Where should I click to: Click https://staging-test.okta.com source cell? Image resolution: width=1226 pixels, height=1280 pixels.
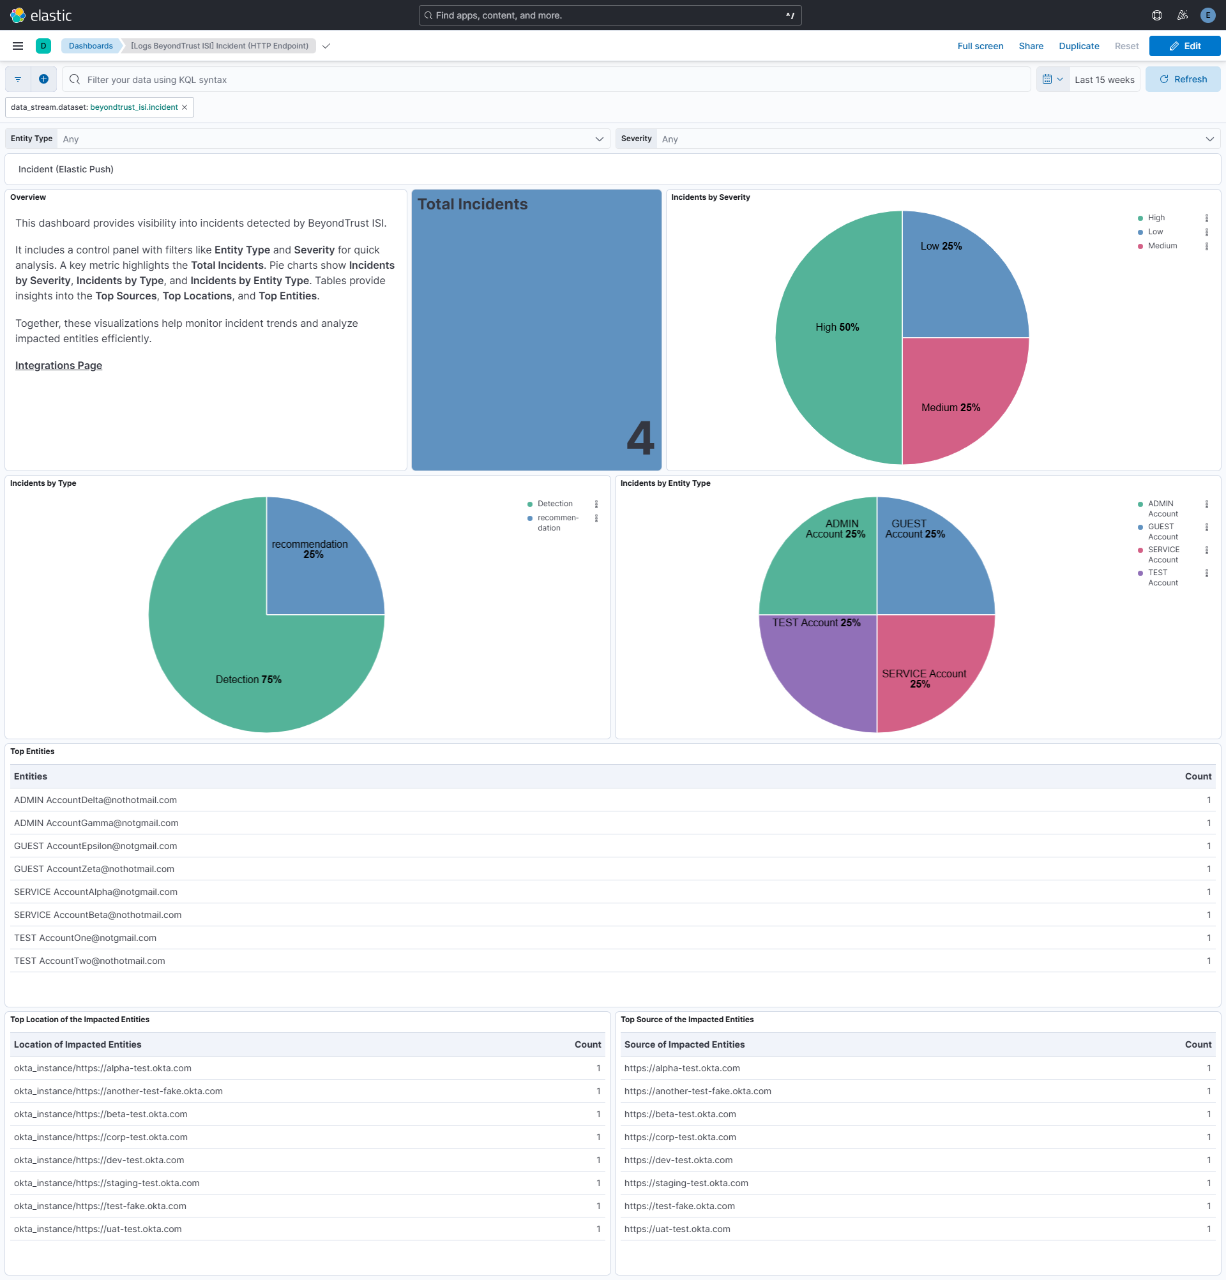pos(686,1183)
